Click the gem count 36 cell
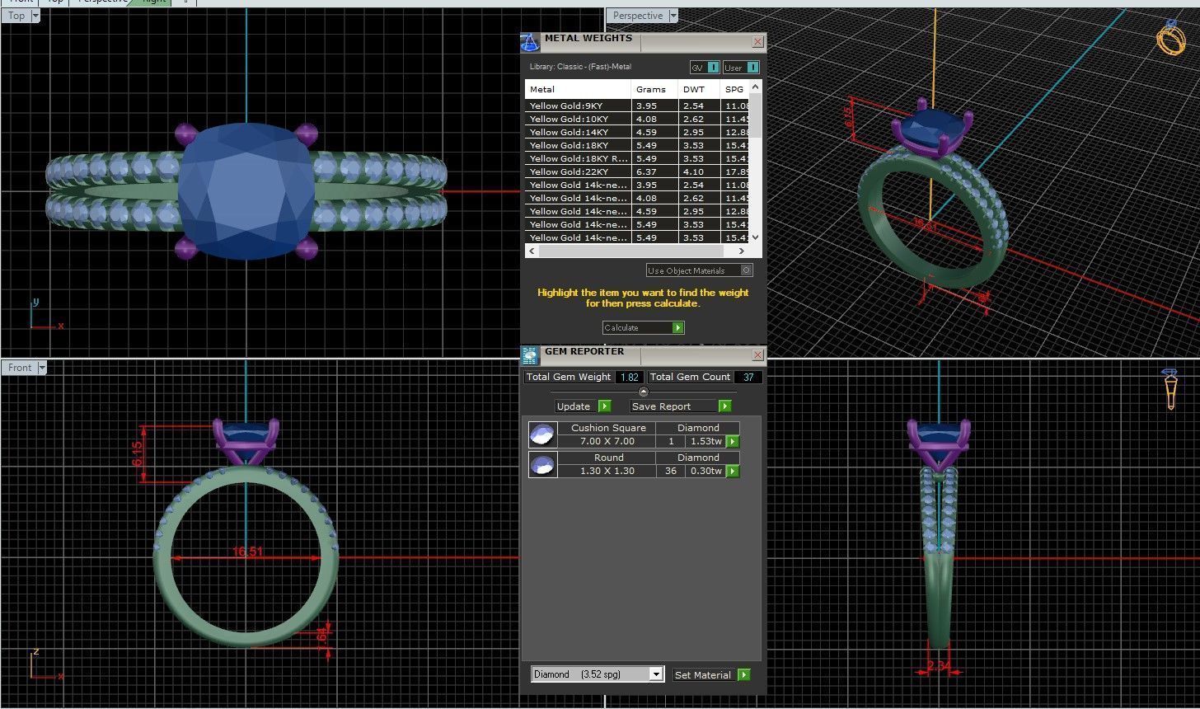This screenshot has height=709, width=1200. tap(671, 472)
